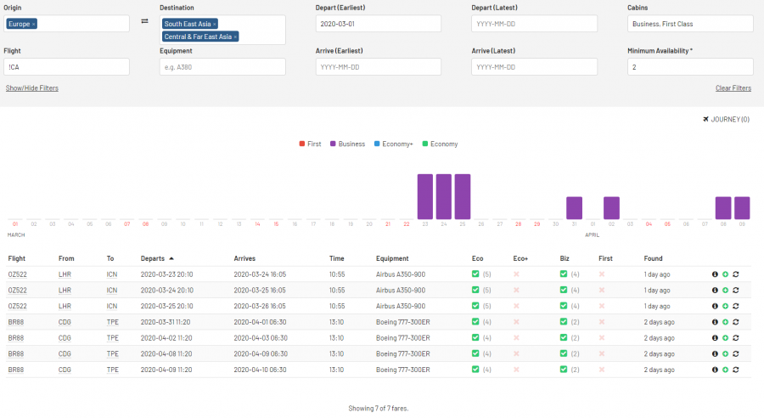Refresh the 2020-03-25 OZ522 flight availability

pos(735,306)
